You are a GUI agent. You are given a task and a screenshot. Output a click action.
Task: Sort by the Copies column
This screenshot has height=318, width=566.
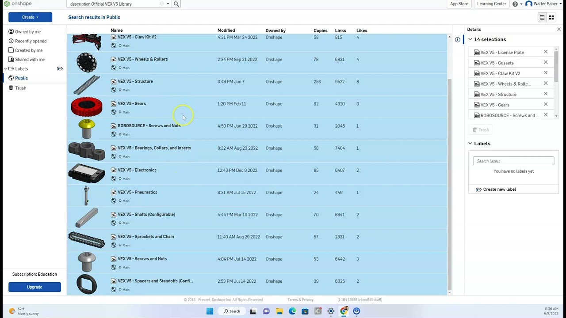pyautogui.click(x=321, y=30)
